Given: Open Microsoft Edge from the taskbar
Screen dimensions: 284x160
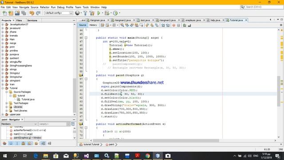Looking at the screenshot, I should [x=35, y=156].
